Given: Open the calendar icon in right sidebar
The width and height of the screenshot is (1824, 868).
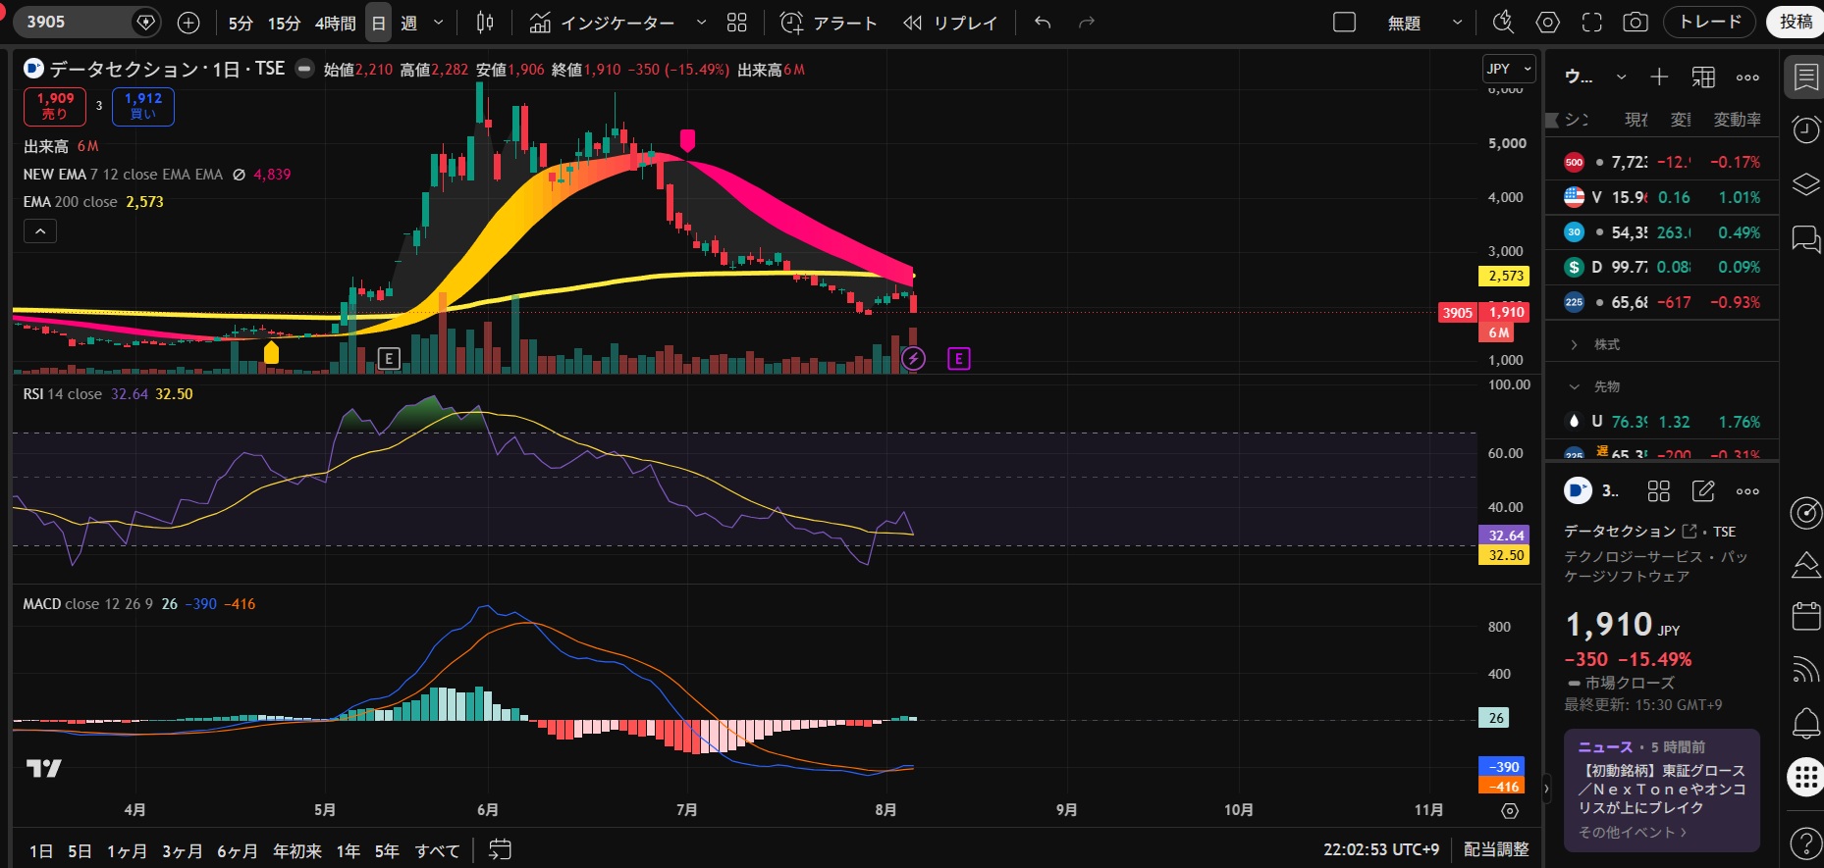Looking at the screenshot, I should click(x=1806, y=616).
